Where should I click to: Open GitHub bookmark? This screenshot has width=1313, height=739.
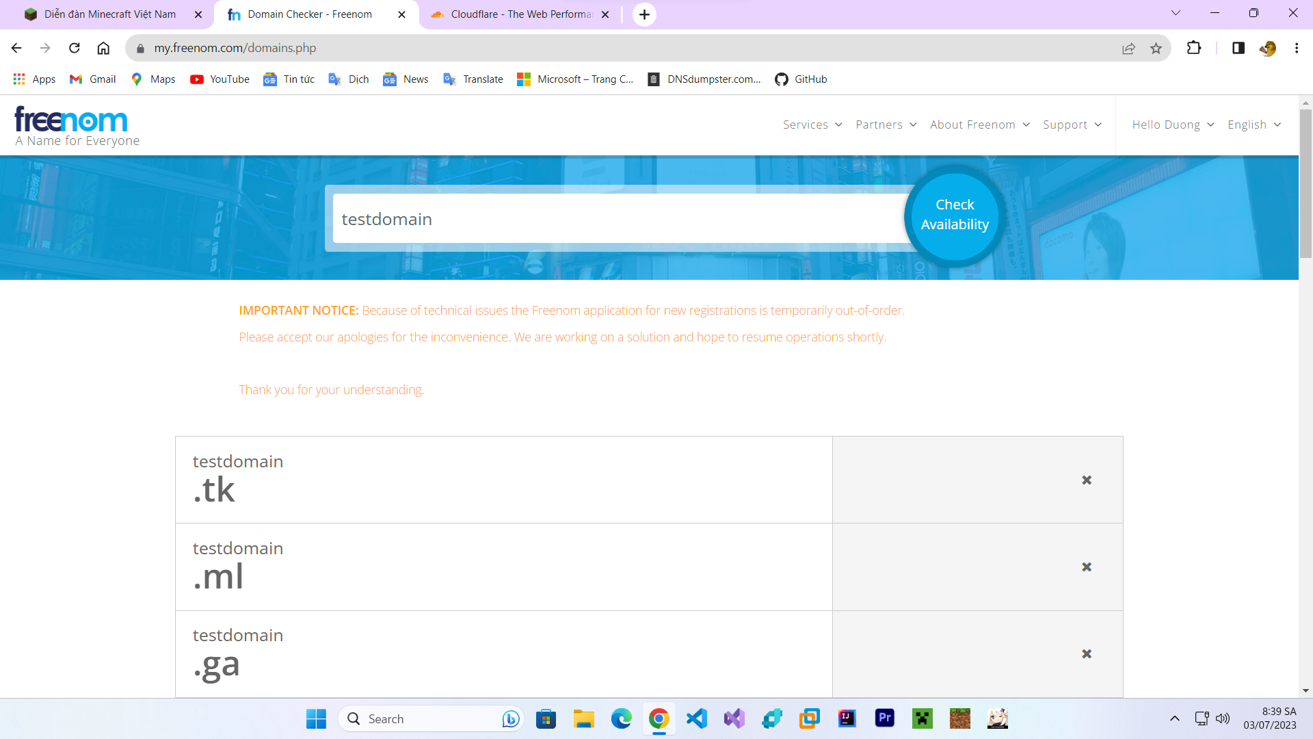801,79
